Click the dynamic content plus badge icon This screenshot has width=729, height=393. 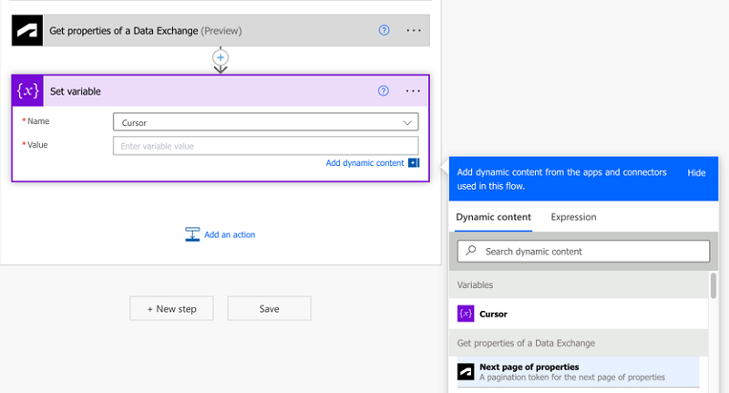(414, 163)
